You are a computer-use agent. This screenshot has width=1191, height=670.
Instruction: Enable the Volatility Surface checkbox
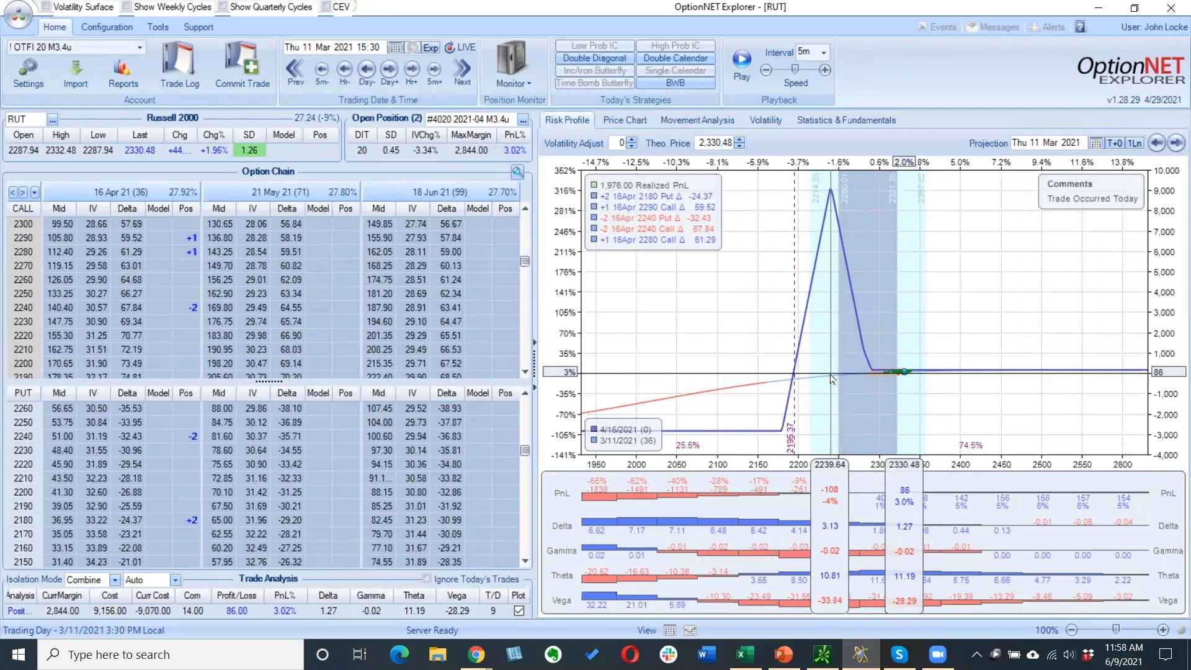tap(46, 6)
